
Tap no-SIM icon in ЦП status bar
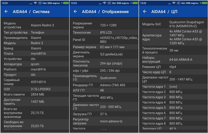(x=179, y=3)
